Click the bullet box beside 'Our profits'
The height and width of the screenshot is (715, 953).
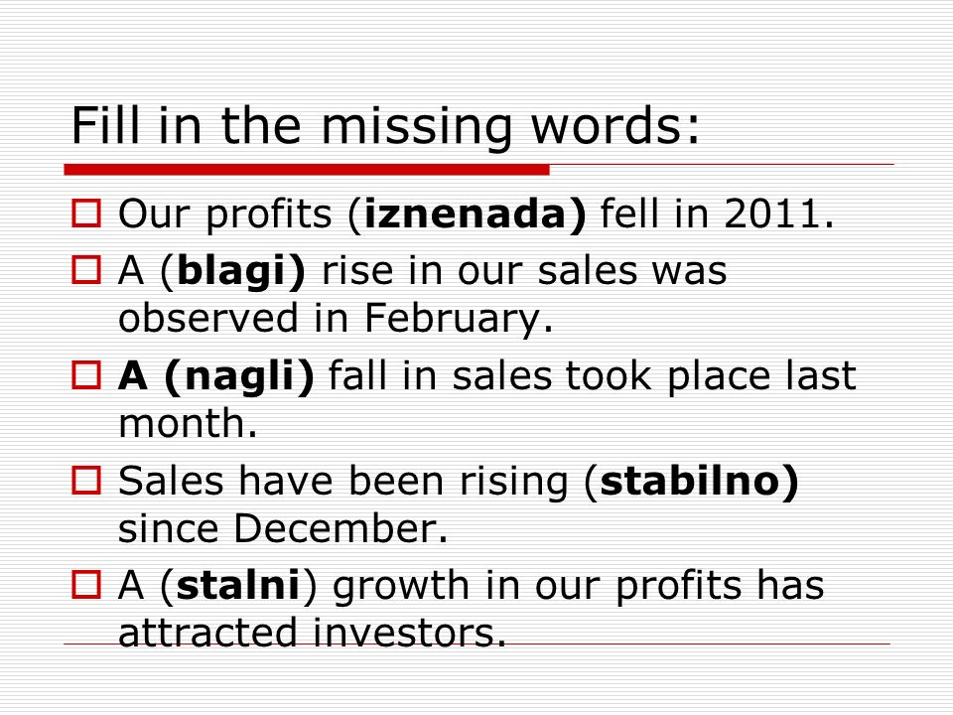(86, 214)
